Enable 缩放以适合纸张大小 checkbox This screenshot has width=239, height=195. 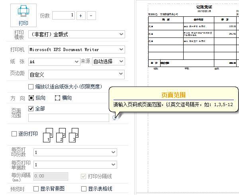click(31, 87)
